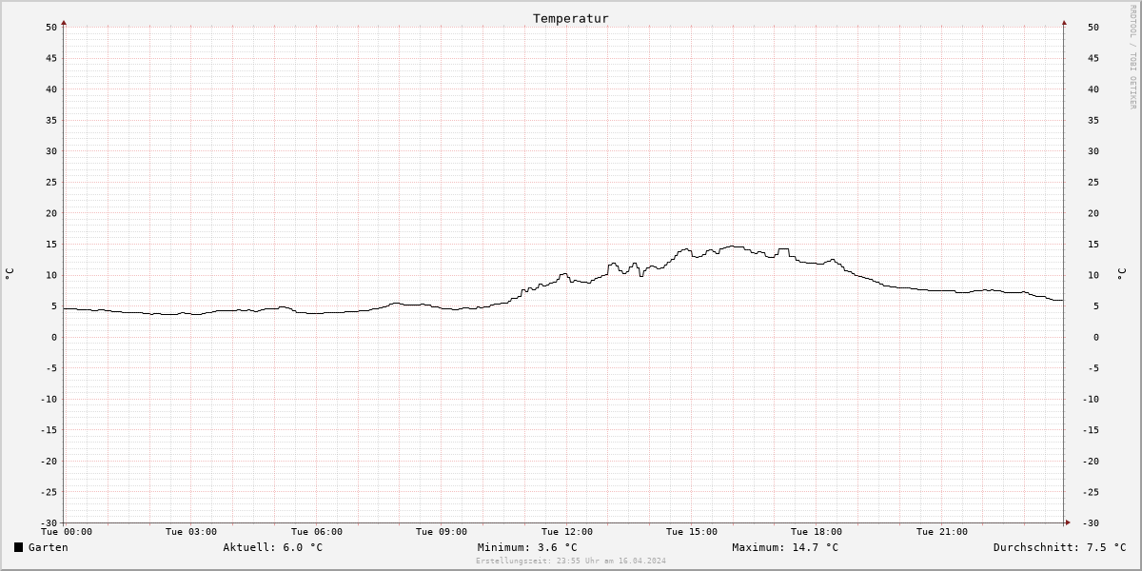Click the Tue 03:00 axis label
Viewport: 1142px width, 571px height.
(191, 532)
